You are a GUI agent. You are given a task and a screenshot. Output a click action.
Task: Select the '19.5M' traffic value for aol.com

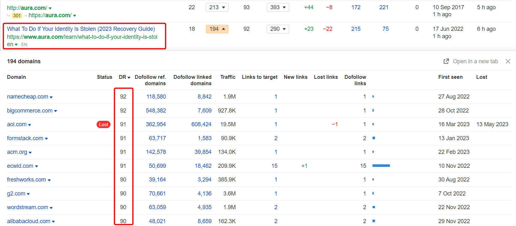228,124
